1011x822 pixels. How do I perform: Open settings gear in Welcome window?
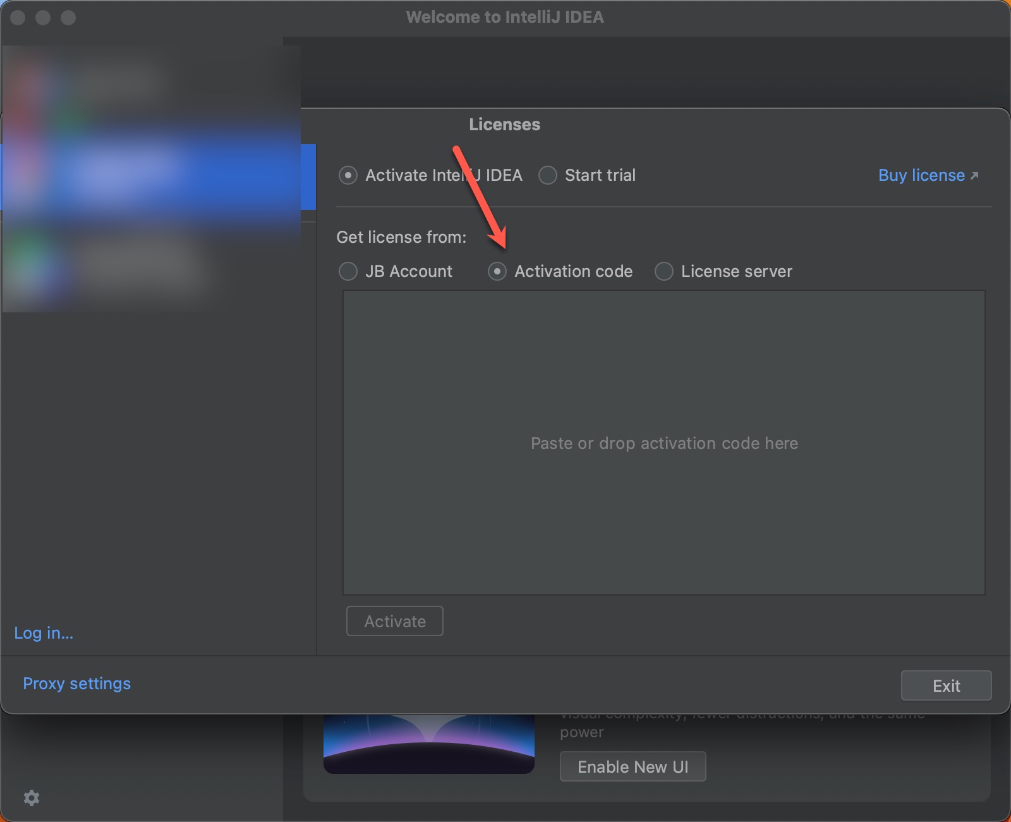pos(32,798)
